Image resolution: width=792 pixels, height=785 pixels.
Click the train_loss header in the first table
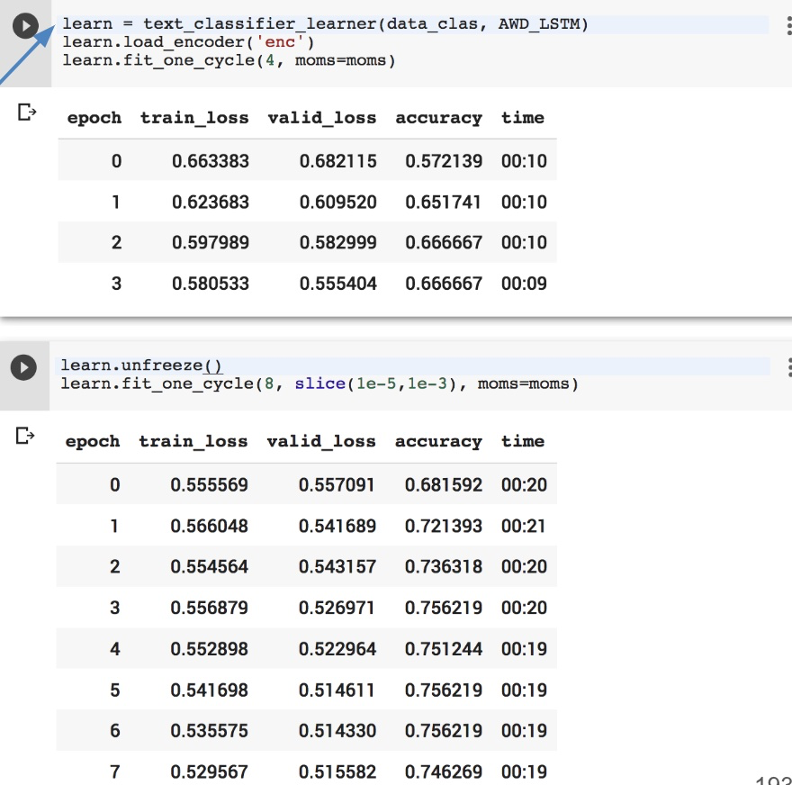[x=194, y=118]
